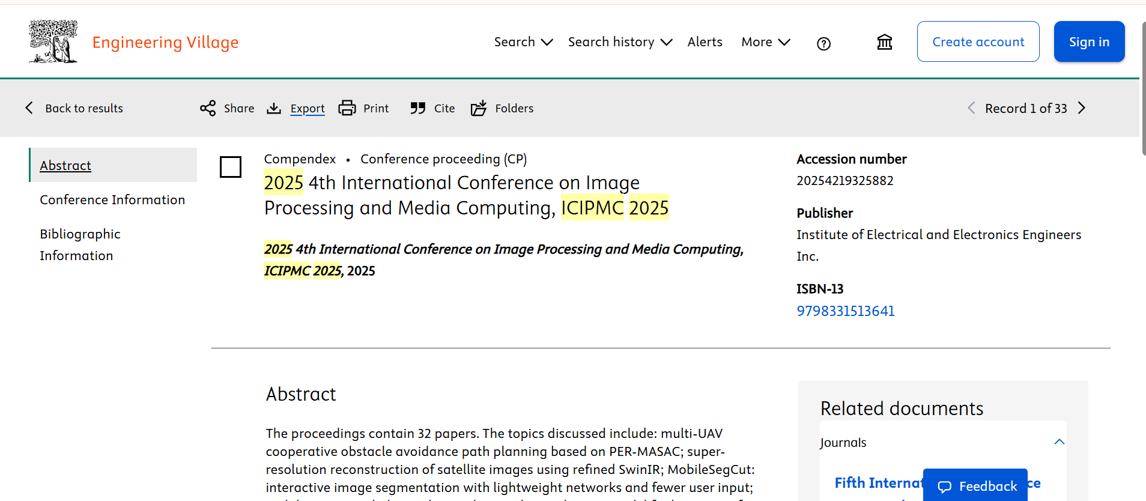
Task: Click the Create account button
Action: 978,41
